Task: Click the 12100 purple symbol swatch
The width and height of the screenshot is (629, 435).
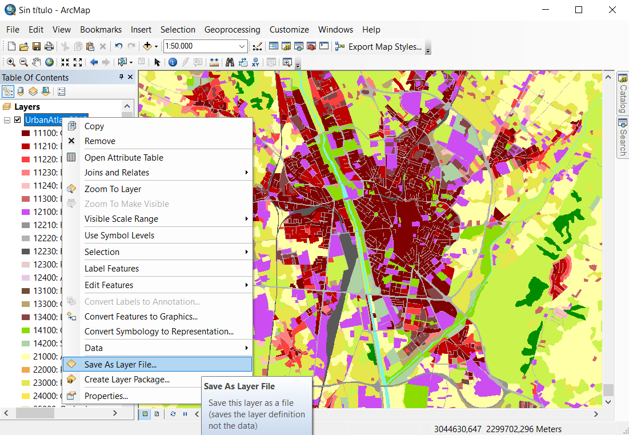Action: click(x=26, y=212)
